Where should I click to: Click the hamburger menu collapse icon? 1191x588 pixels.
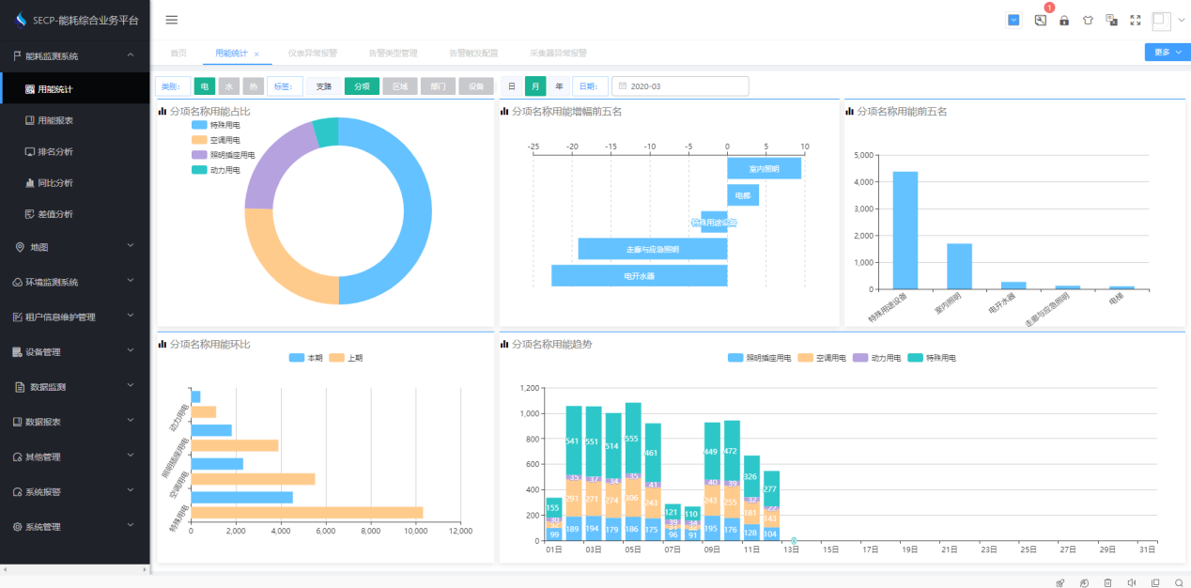click(x=171, y=20)
